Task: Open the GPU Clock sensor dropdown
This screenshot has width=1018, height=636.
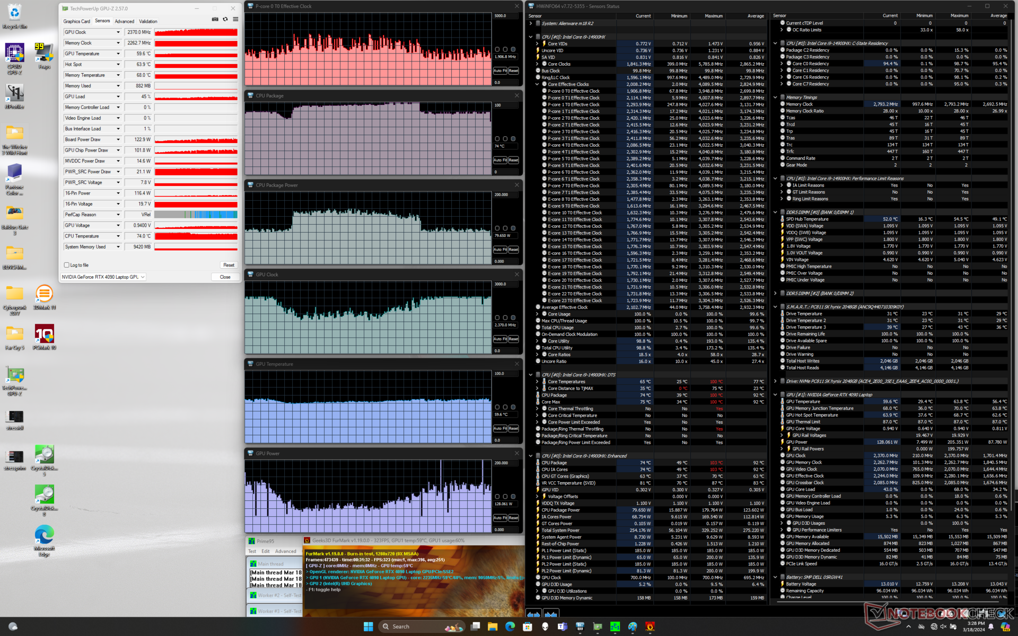Action: pos(118,32)
